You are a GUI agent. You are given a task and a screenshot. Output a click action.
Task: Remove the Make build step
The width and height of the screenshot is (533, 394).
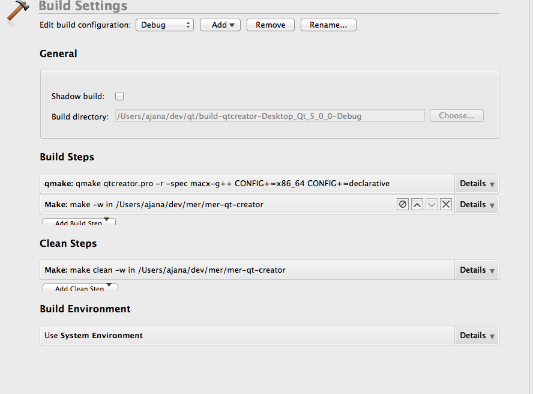click(x=446, y=204)
